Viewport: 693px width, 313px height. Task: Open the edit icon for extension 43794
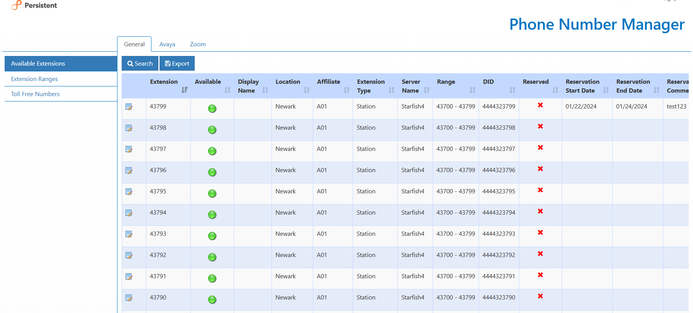129,213
